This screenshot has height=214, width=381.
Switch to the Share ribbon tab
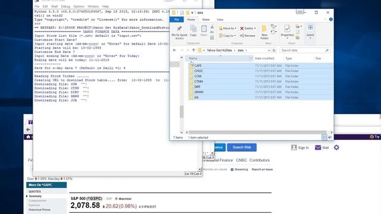[x=205, y=20]
